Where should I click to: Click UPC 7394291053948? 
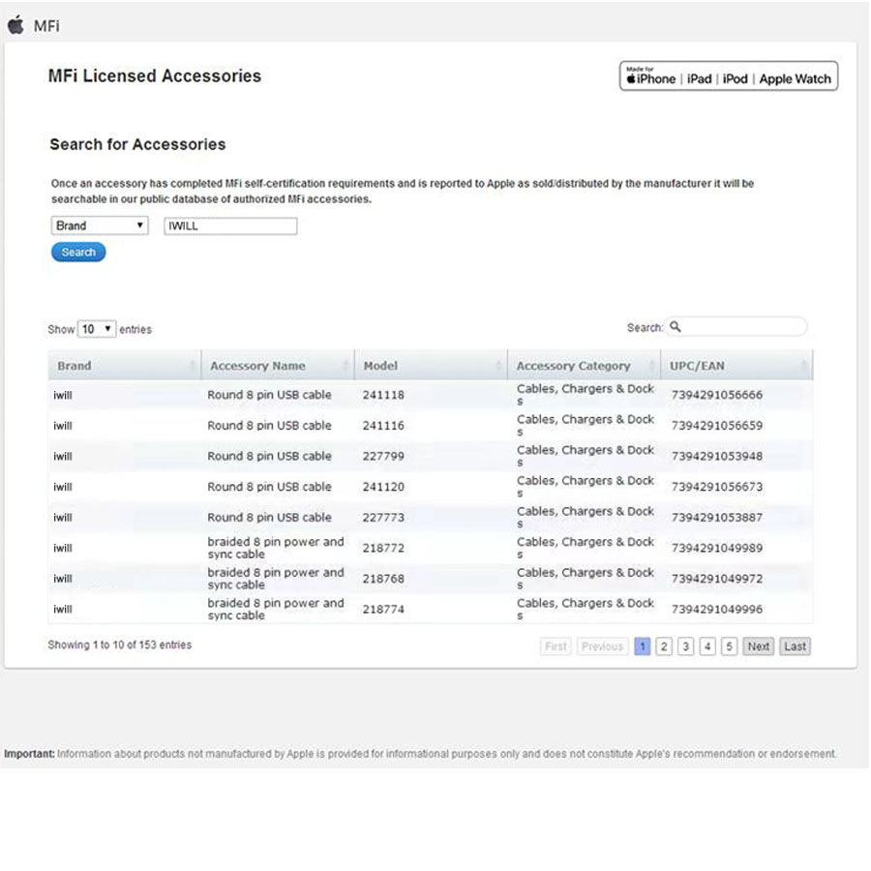pos(716,456)
